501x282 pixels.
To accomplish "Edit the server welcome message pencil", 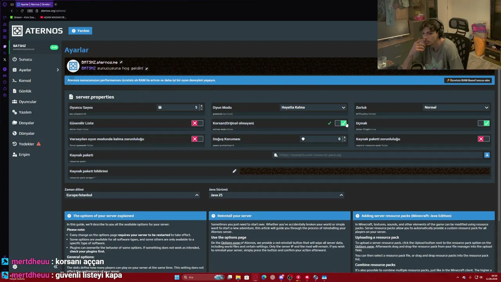I will click(x=146, y=69).
